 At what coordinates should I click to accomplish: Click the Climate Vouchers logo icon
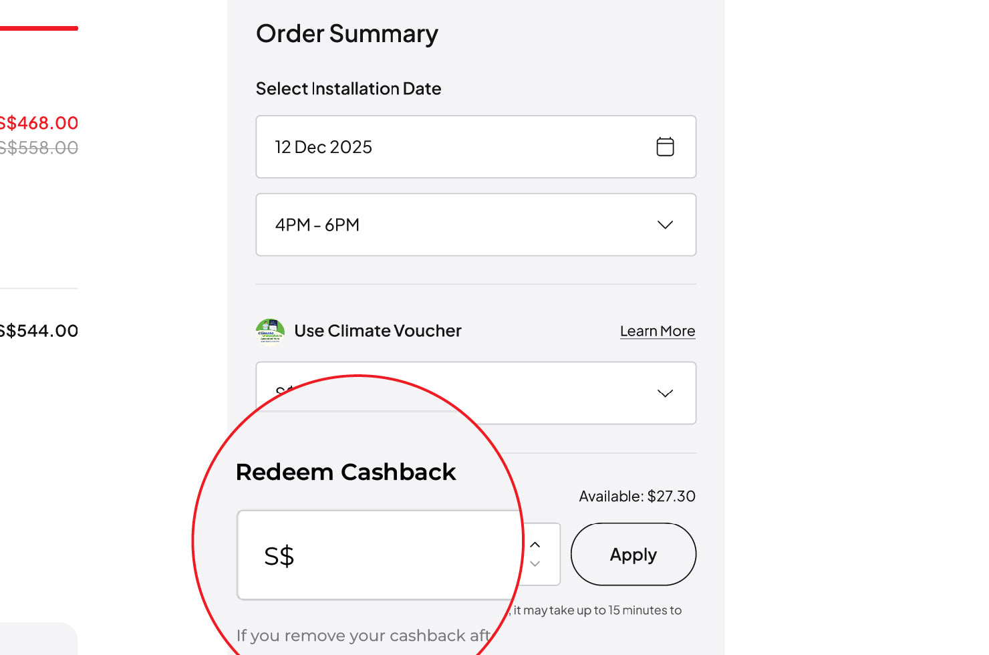[270, 330]
